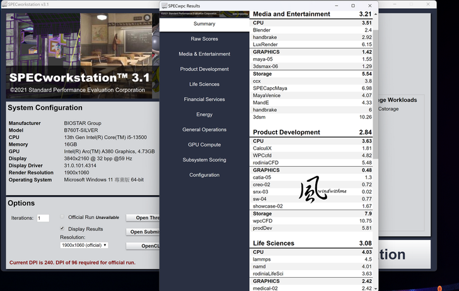Click the OpenCL button
Image resolution: width=459 pixels, height=291 pixels.
pyautogui.click(x=143, y=246)
